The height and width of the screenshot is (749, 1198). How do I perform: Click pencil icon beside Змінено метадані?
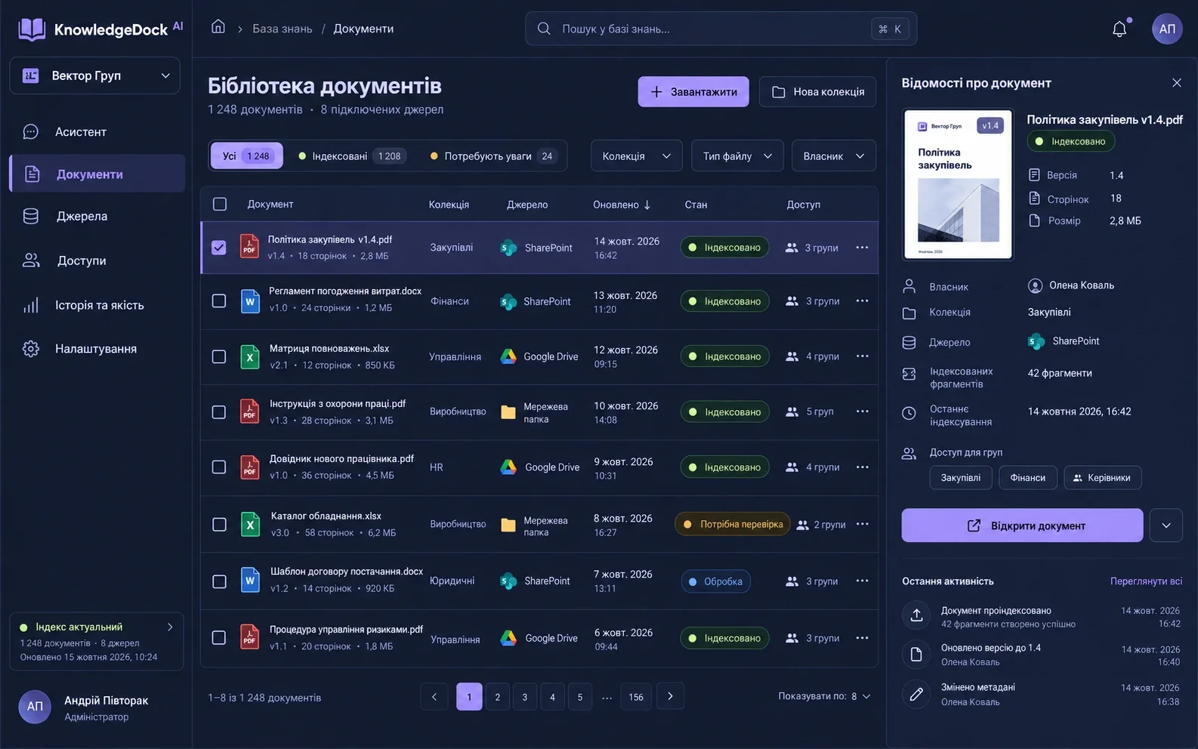pyautogui.click(x=916, y=694)
